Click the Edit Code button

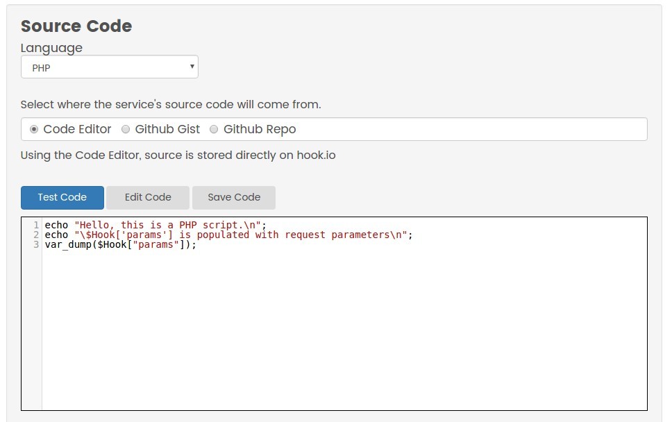pyautogui.click(x=147, y=197)
